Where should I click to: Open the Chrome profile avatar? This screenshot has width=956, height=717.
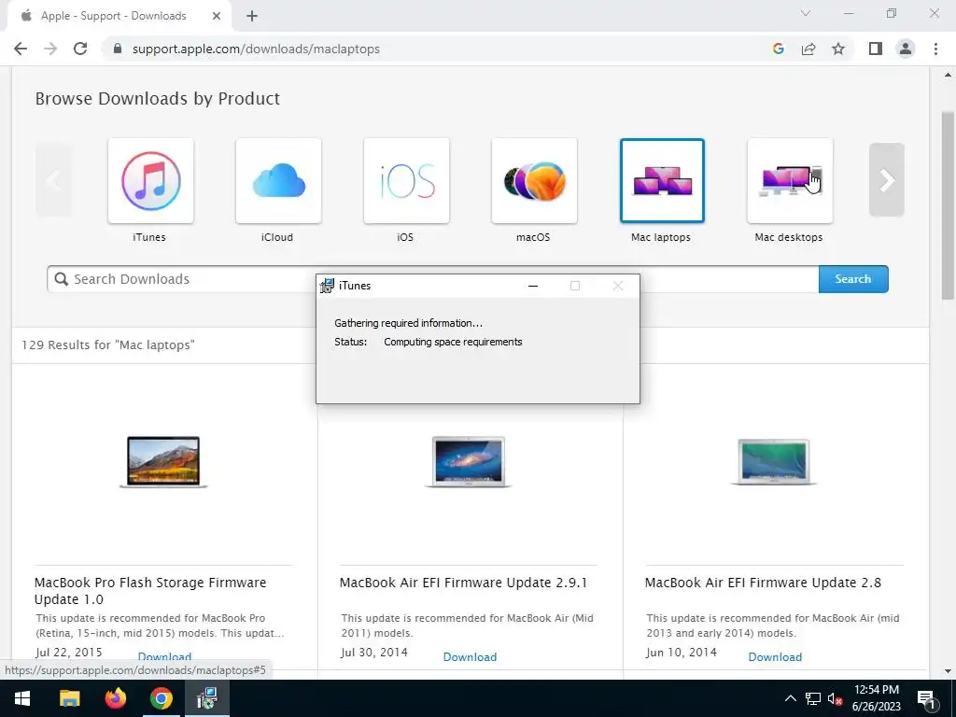click(906, 49)
